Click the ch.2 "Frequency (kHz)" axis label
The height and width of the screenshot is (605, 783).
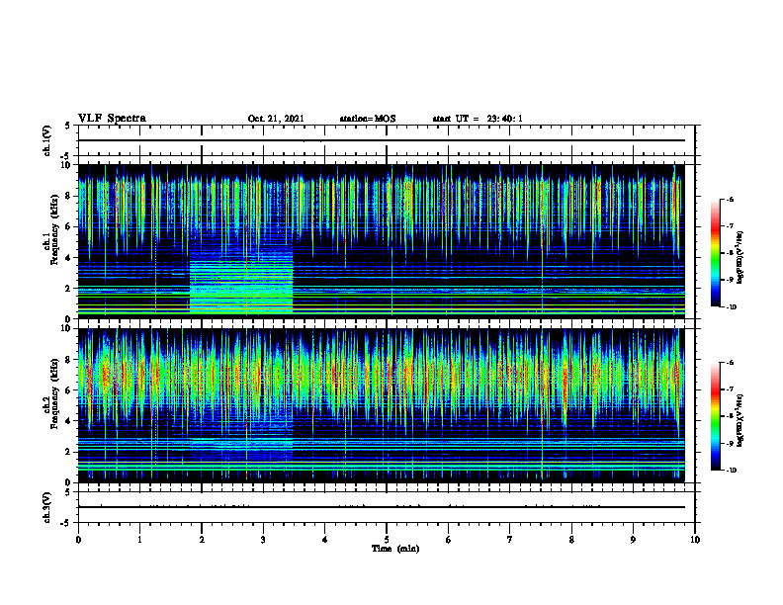click(x=54, y=393)
